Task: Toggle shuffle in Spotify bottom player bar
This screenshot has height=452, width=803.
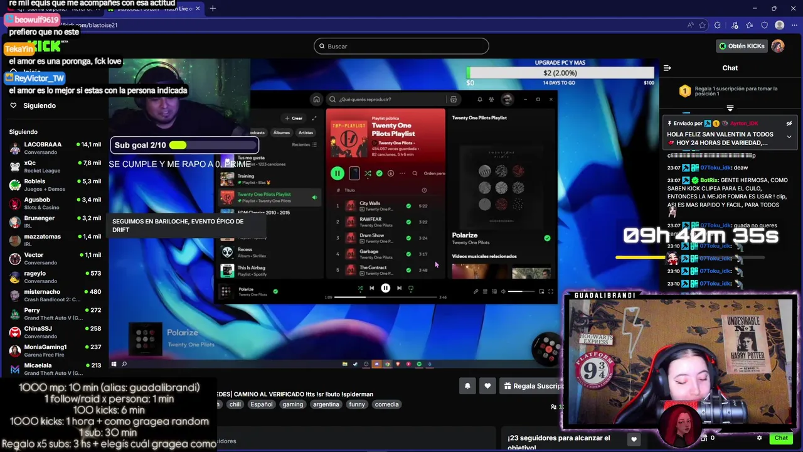Action: pyautogui.click(x=360, y=288)
